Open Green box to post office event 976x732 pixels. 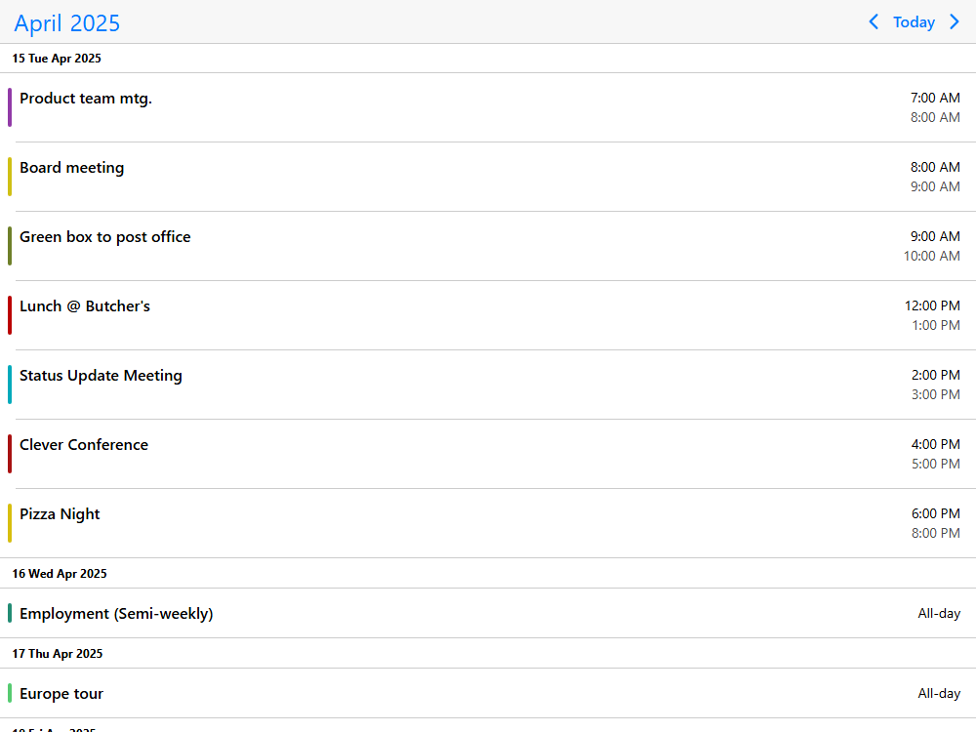point(488,246)
